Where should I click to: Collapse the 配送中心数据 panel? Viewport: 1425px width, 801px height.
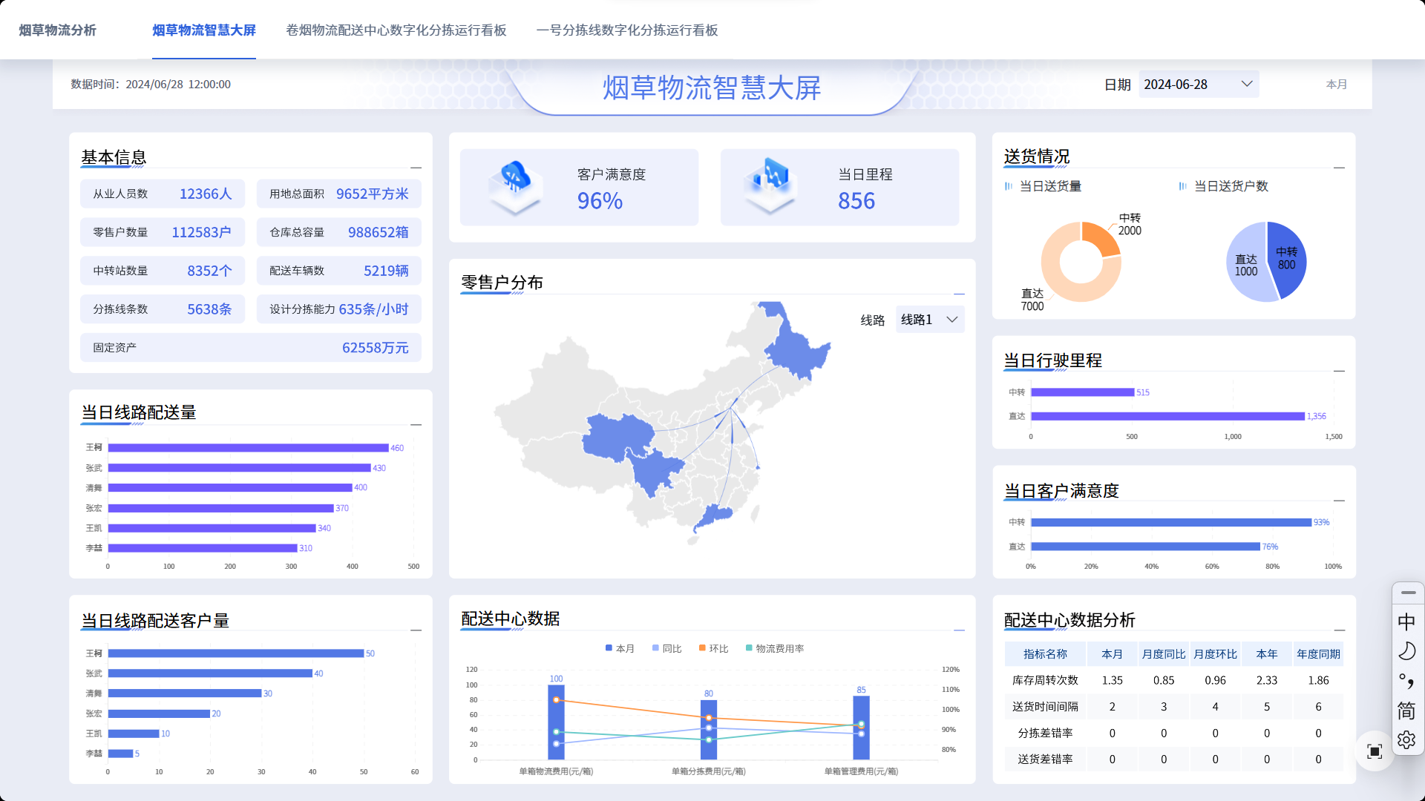[959, 630]
